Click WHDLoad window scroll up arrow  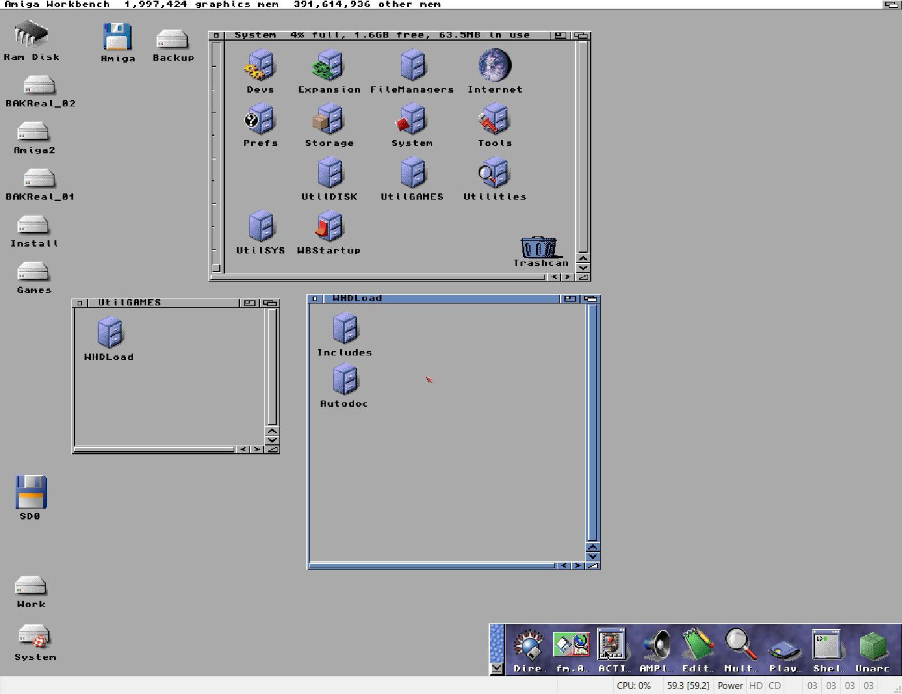pos(593,547)
